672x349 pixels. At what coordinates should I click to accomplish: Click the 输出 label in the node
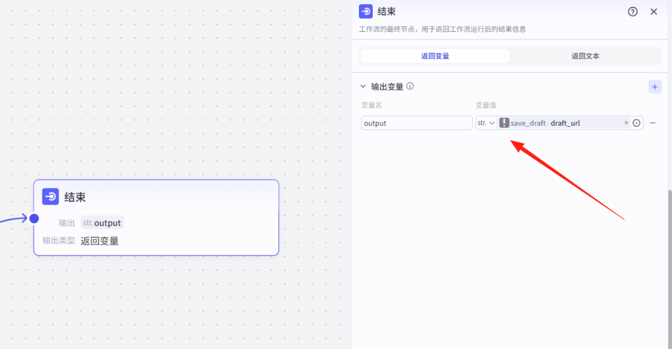coord(67,223)
